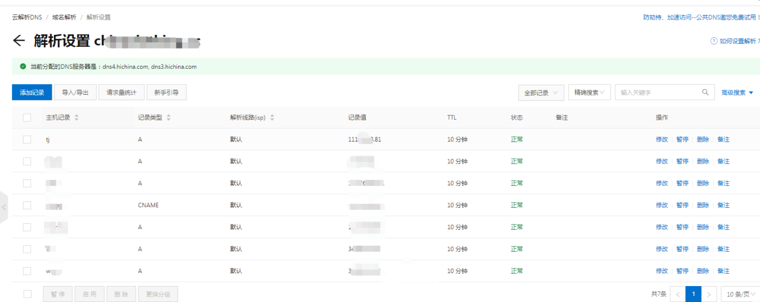
Task: Click the search magnifier icon
Action: [705, 92]
